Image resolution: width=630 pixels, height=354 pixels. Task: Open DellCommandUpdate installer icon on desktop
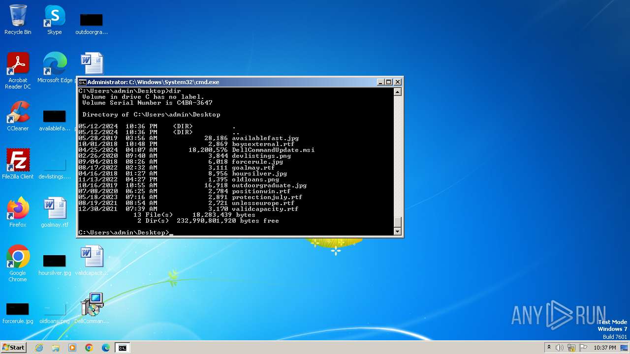pyautogui.click(x=92, y=309)
